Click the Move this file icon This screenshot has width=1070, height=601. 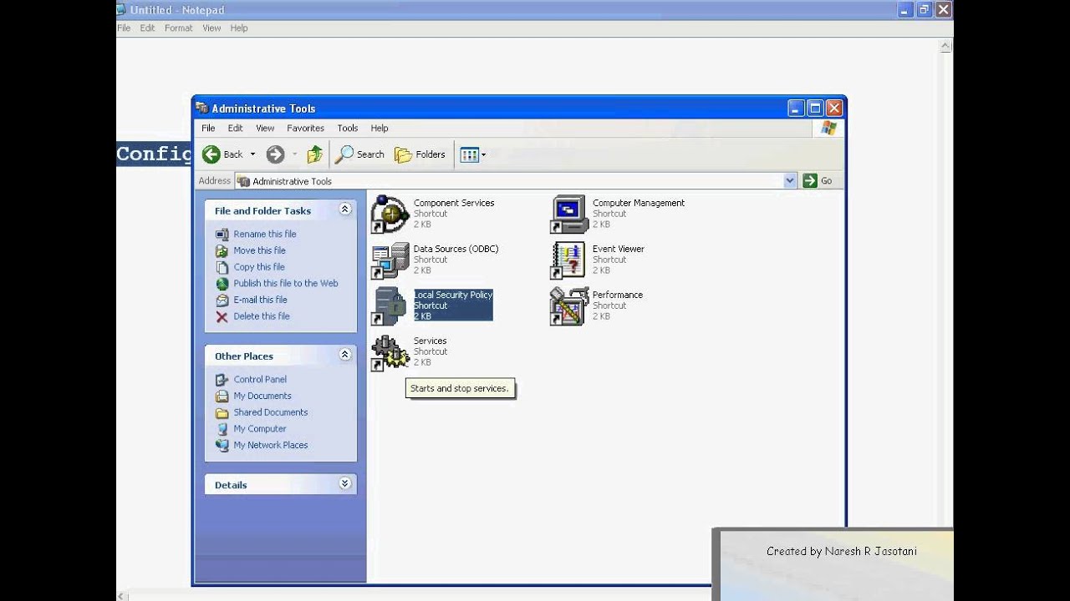[222, 250]
